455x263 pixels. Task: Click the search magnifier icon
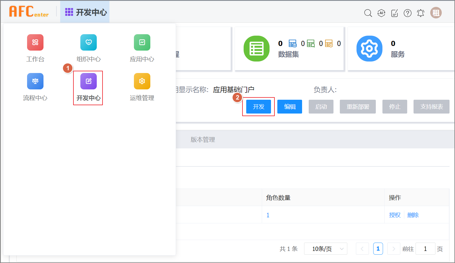click(368, 13)
